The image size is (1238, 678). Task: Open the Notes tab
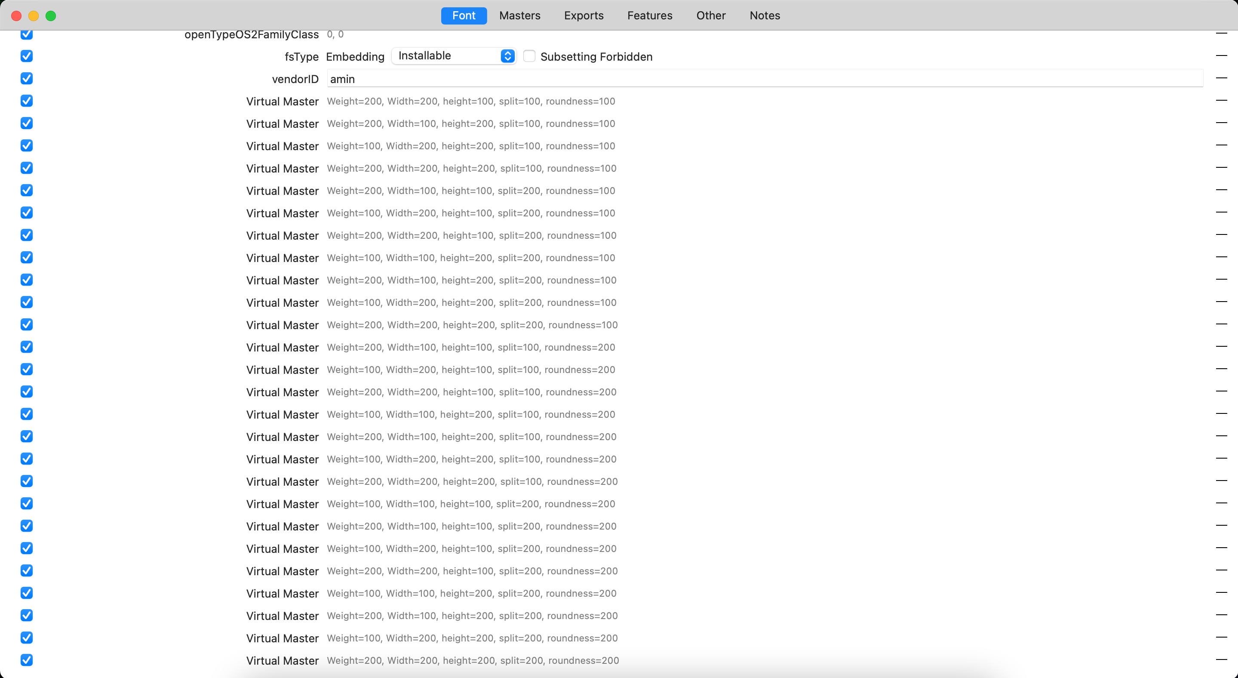[x=764, y=15]
